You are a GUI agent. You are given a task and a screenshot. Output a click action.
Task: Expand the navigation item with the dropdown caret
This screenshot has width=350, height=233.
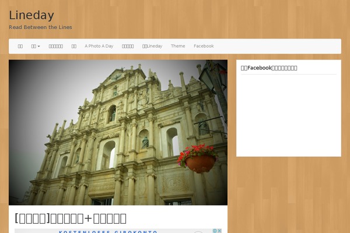[36, 46]
